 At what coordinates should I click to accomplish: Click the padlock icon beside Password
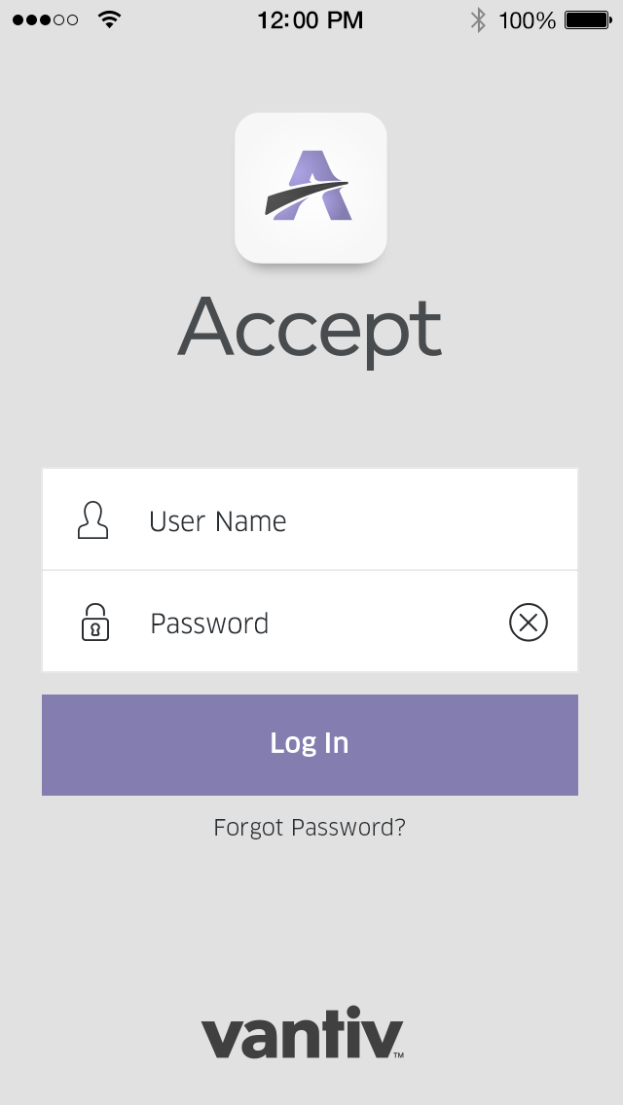click(95, 623)
